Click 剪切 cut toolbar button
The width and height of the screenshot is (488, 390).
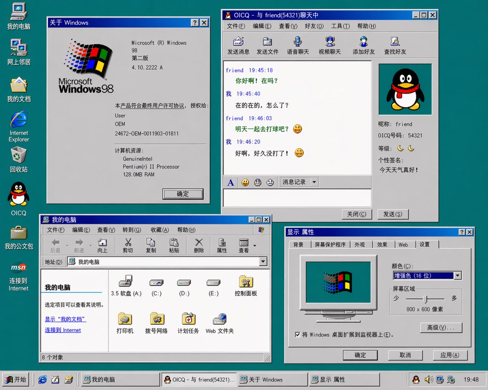[128, 246]
